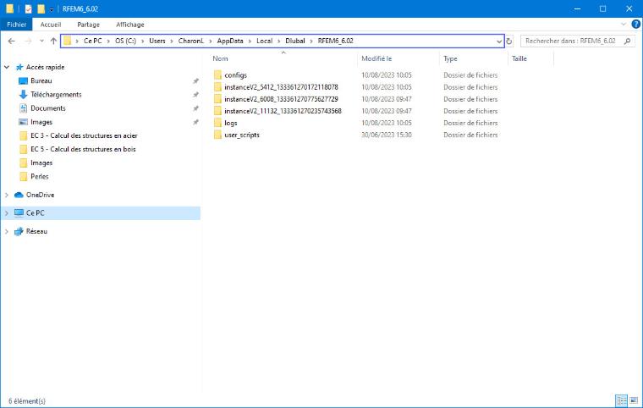Select folder instanceV2_11132_133361270235743568

tap(283, 111)
